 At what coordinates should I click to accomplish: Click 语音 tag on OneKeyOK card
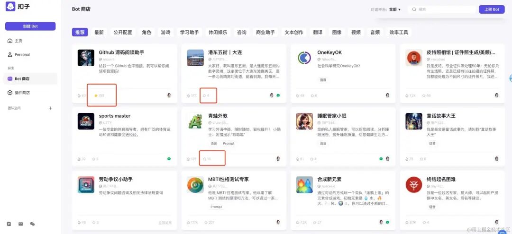[x=323, y=80]
